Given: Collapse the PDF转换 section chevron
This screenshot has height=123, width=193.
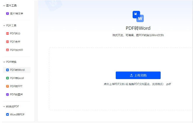Looking at the screenshot, I should click(4, 62).
